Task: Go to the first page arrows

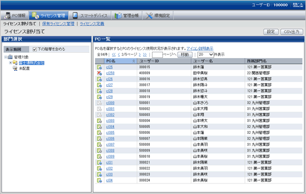Action: (x=114, y=55)
